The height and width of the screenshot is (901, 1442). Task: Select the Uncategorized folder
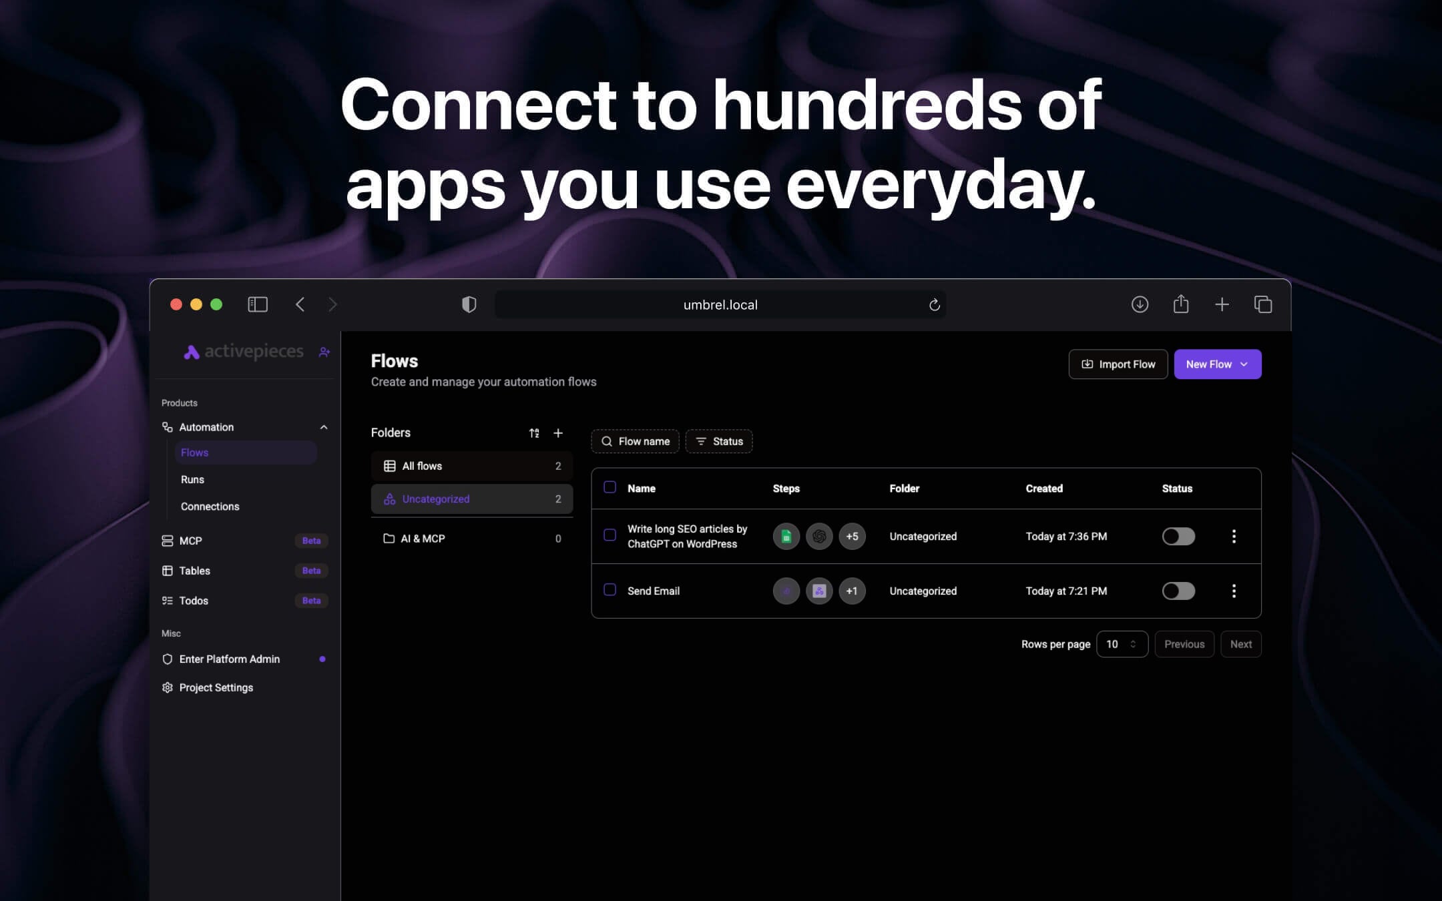[x=435, y=499]
